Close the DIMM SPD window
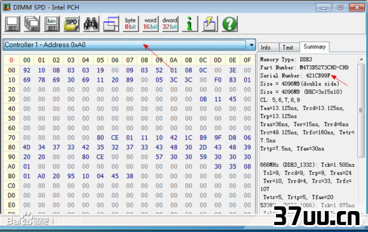368x232 pixels. [357, 8]
